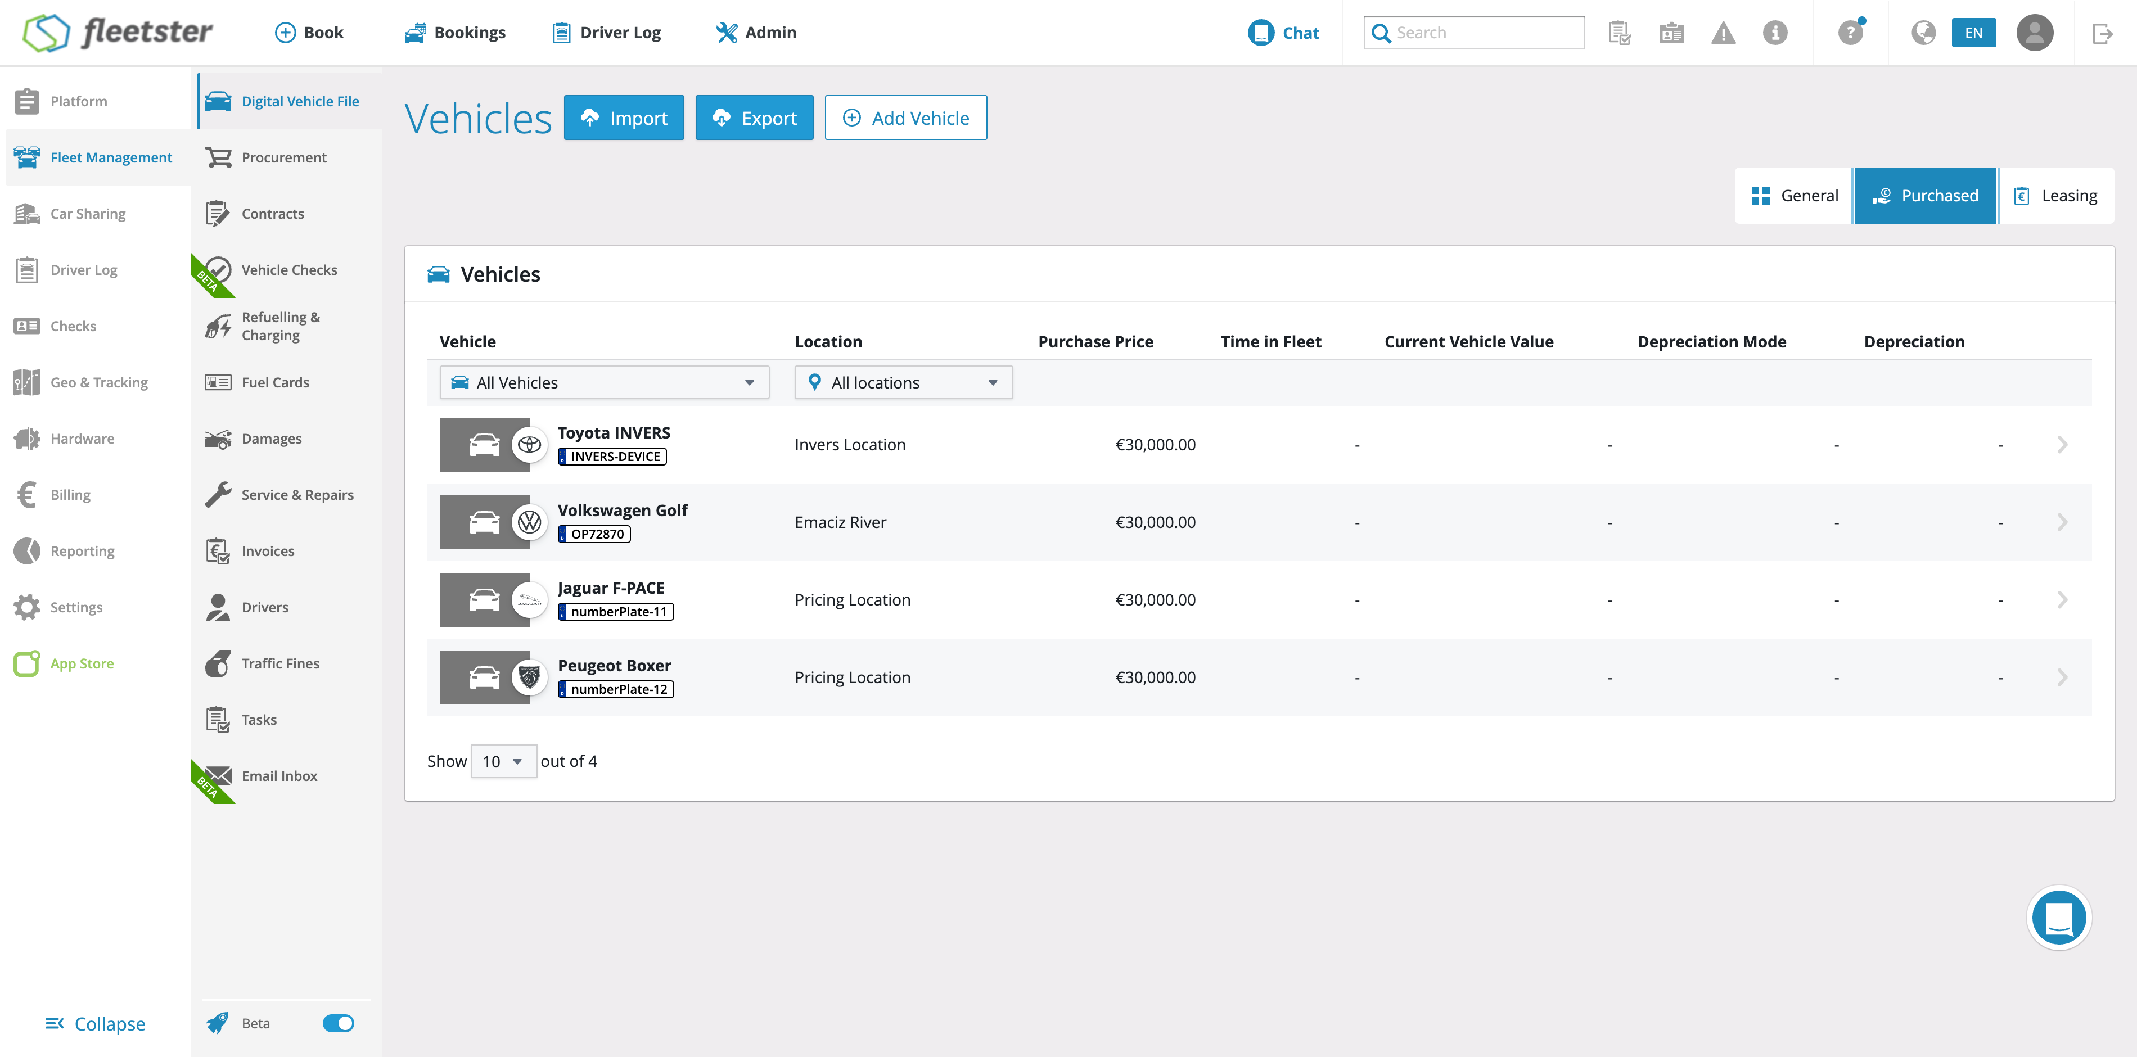Click the warning triangle icon in header

tap(1723, 33)
